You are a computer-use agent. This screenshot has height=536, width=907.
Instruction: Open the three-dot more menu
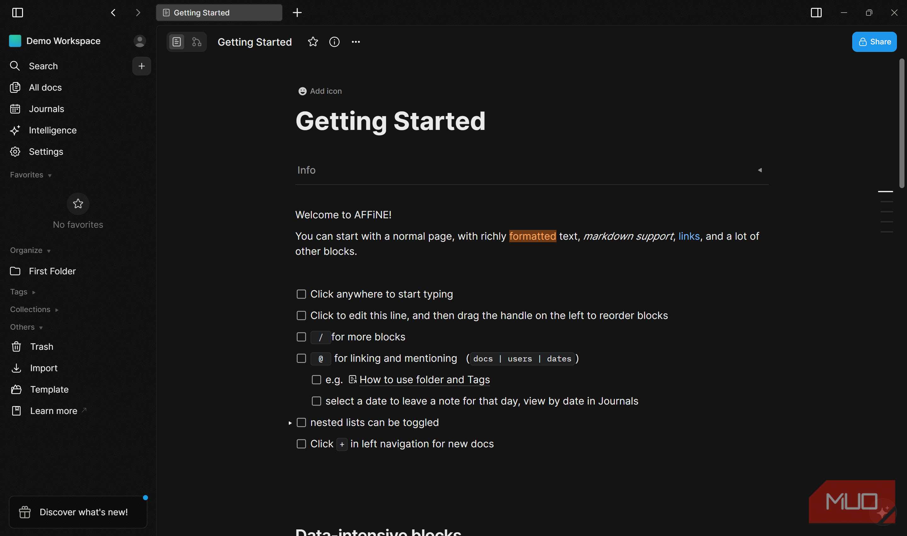point(356,42)
